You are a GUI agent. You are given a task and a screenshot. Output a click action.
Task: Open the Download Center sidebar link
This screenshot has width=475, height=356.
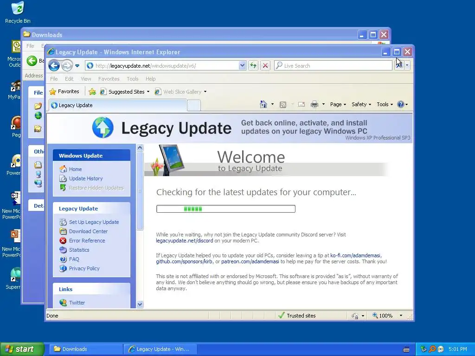(x=88, y=231)
